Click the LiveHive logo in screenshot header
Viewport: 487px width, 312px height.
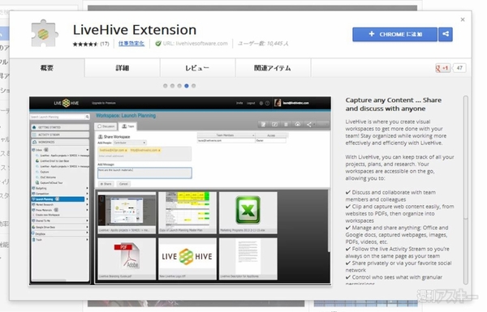pos(67,103)
